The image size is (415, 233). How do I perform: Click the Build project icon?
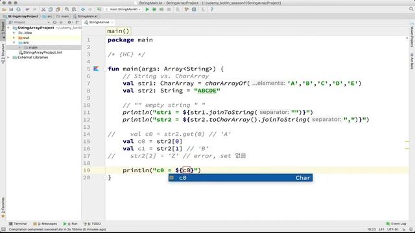pyautogui.click(x=99, y=9)
